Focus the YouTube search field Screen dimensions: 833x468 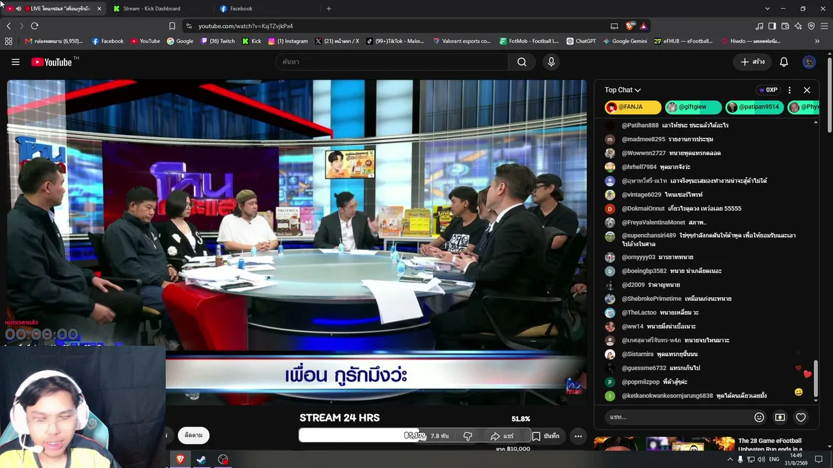[x=392, y=62]
